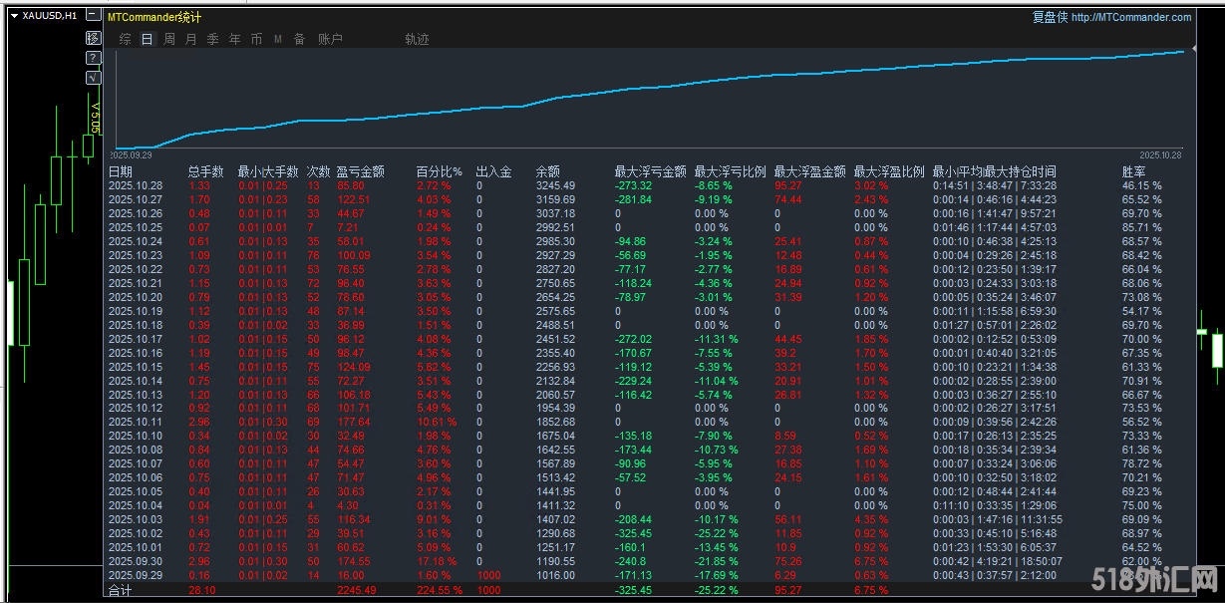Open the http://MTCommander.com link

point(1131,17)
